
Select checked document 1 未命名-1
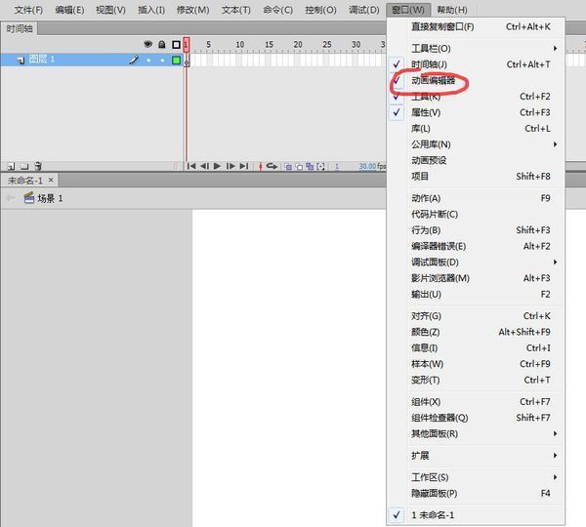476,515
